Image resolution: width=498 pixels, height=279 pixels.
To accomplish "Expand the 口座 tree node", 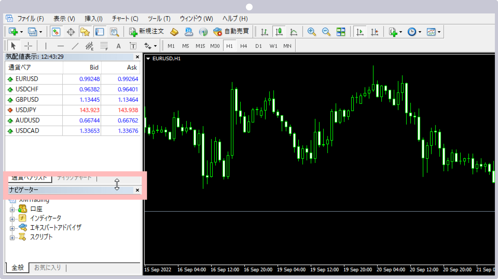I will click(x=12, y=210).
